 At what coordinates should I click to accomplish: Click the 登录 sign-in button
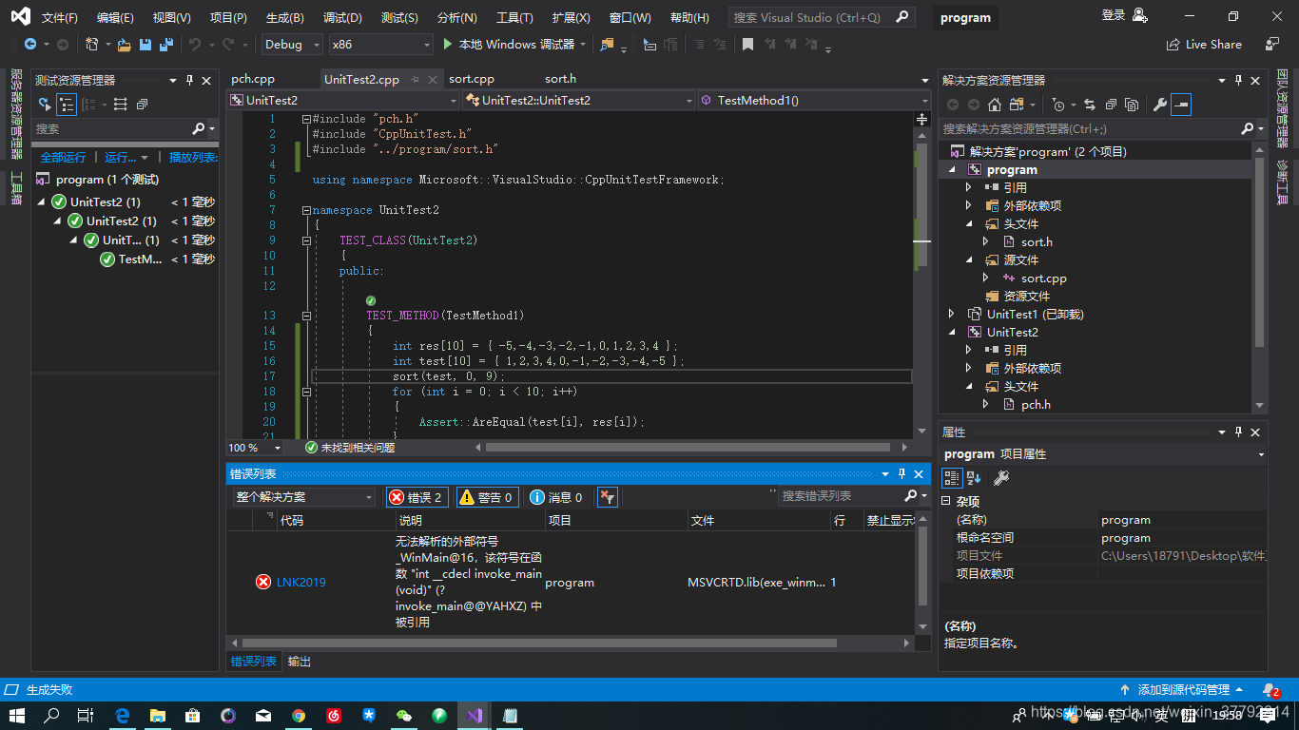tap(1124, 15)
